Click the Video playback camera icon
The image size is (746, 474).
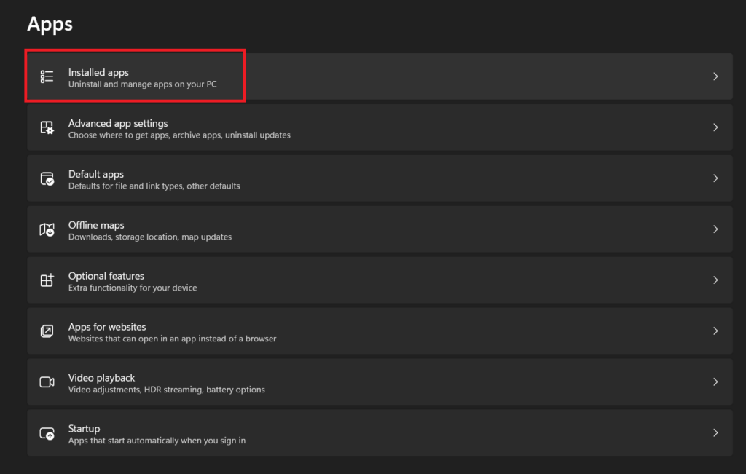click(x=47, y=382)
